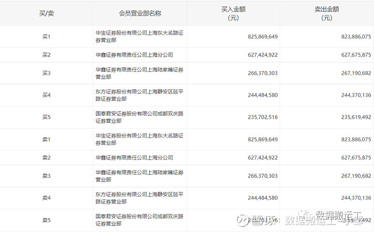Select the 卖4 row label
The width and height of the screenshot is (374, 232).
[x=46, y=198]
